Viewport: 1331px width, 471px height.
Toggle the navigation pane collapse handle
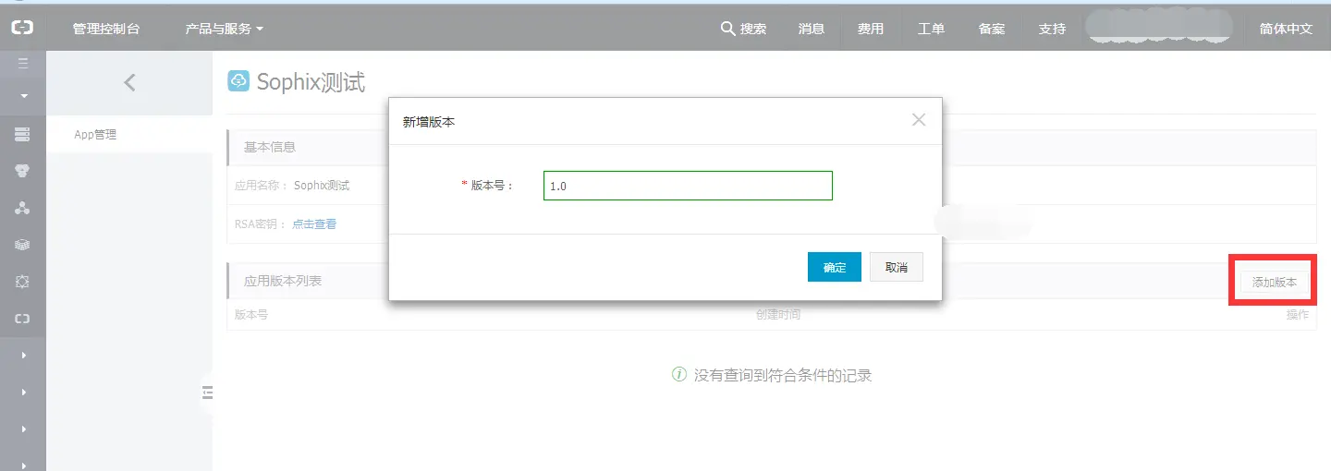pos(207,392)
